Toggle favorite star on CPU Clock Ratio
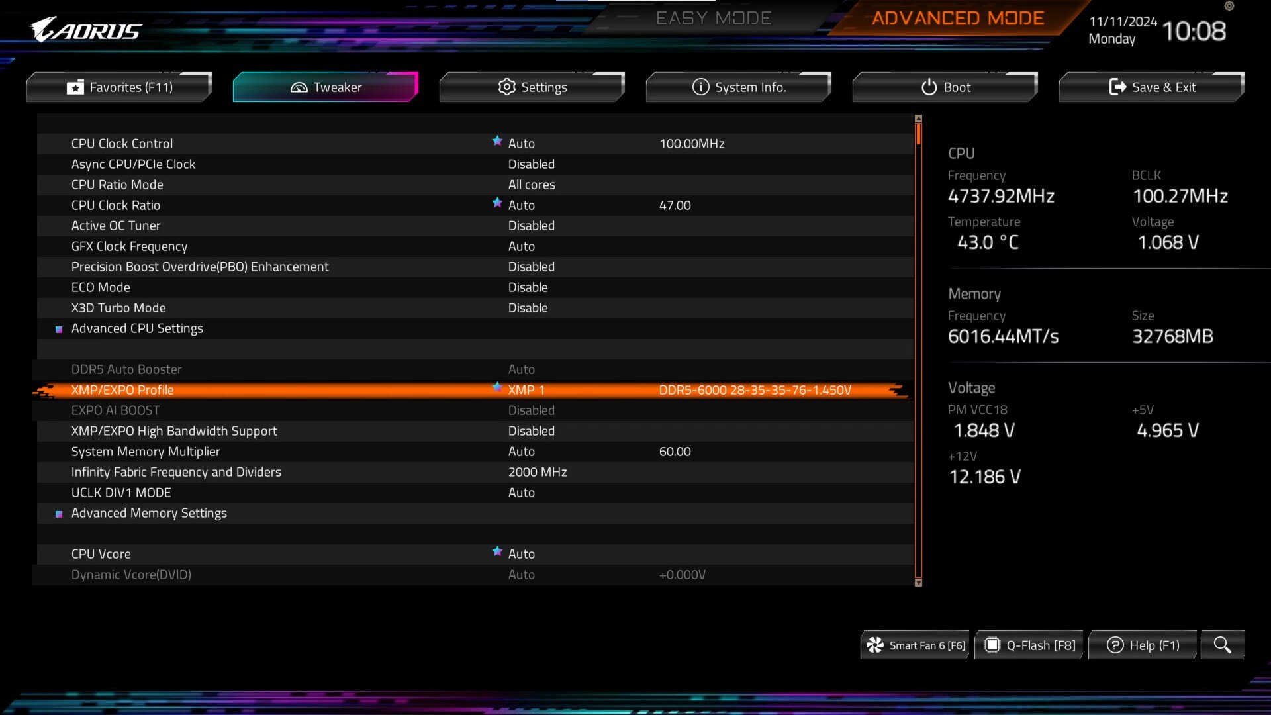 (x=497, y=203)
